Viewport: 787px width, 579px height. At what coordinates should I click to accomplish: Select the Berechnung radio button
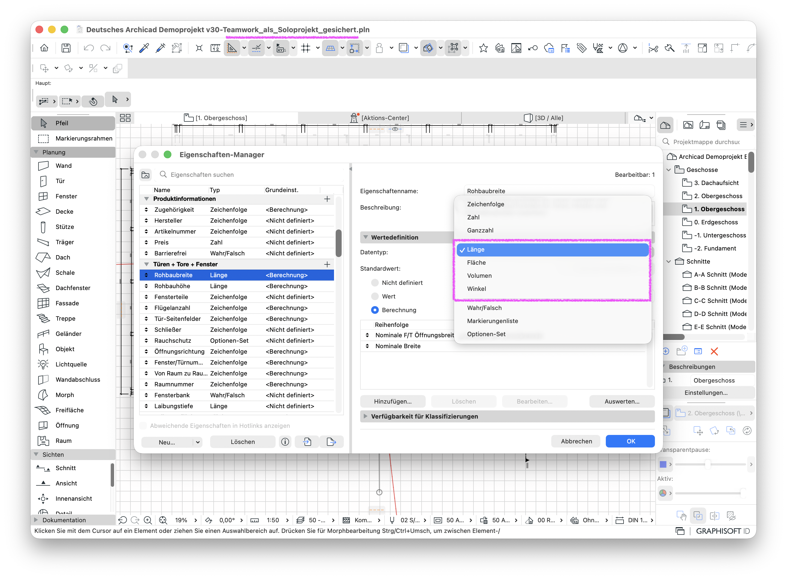[x=375, y=310]
